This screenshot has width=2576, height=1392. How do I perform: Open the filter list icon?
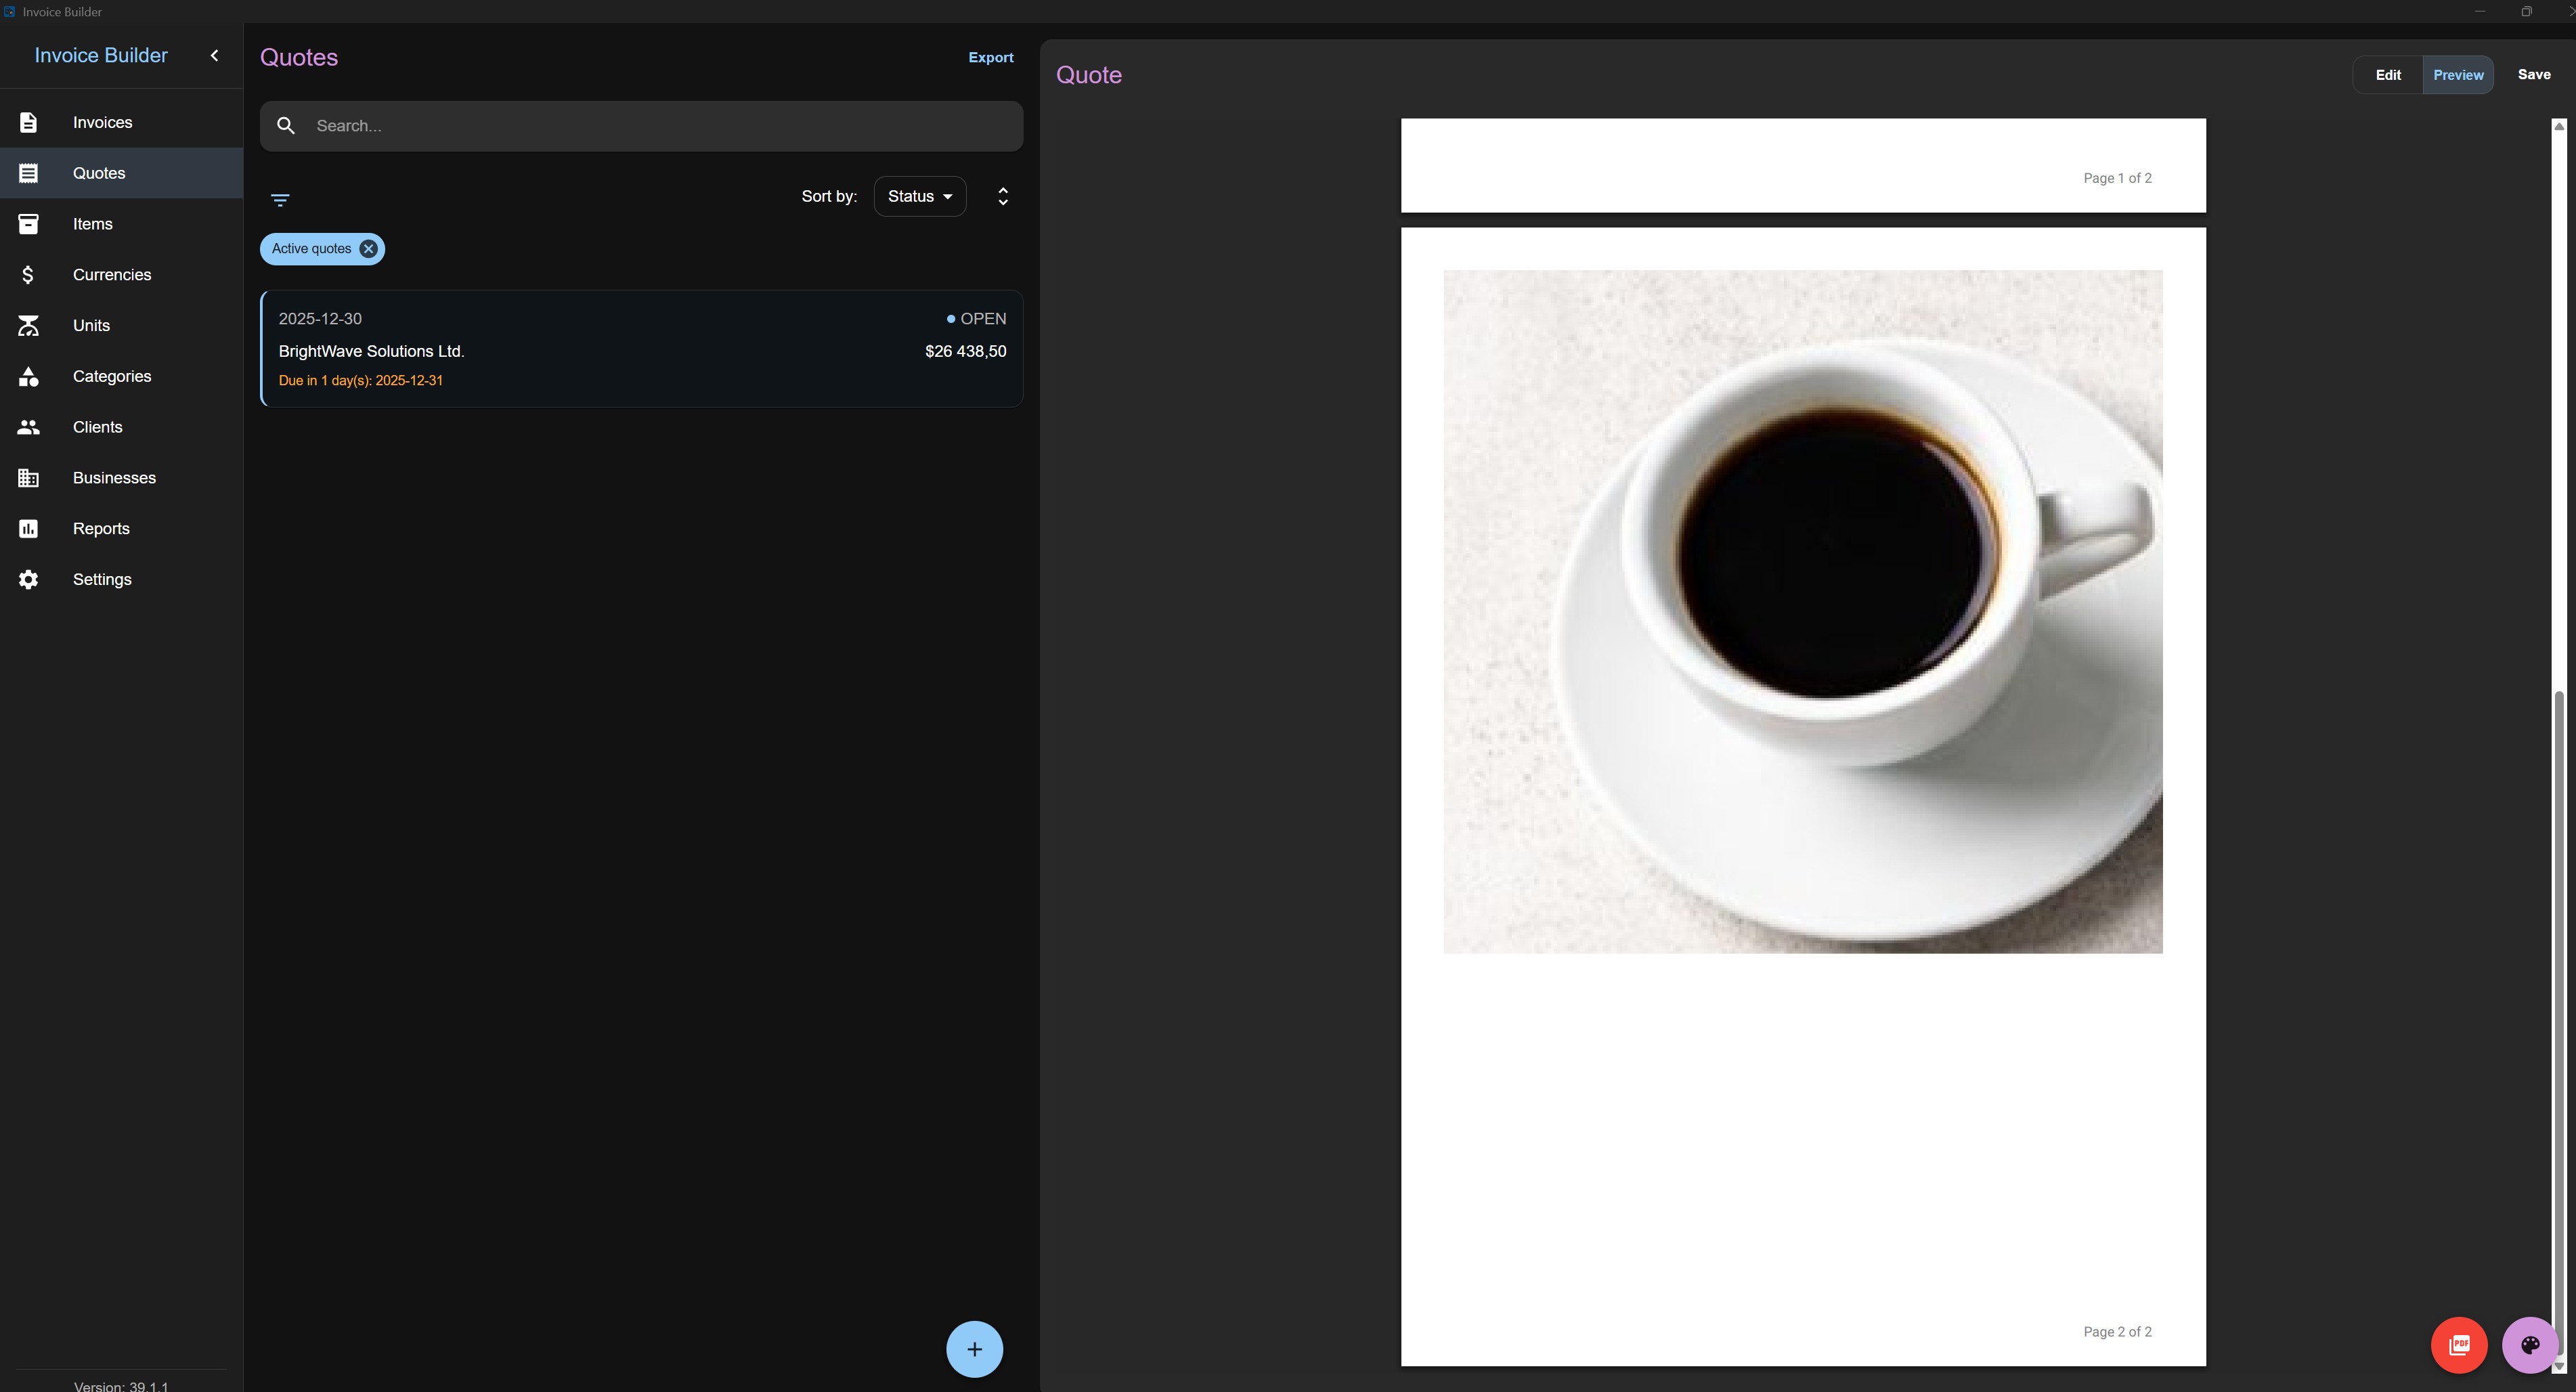point(280,200)
